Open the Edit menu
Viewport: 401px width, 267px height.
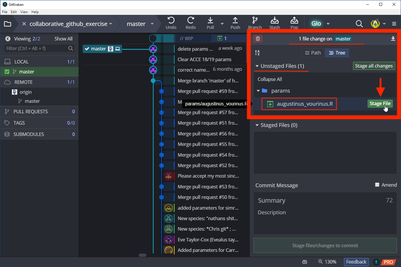[14, 12]
